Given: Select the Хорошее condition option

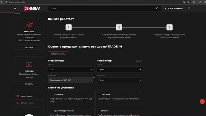Looking at the screenshot, I should click(x=99, y=94).
